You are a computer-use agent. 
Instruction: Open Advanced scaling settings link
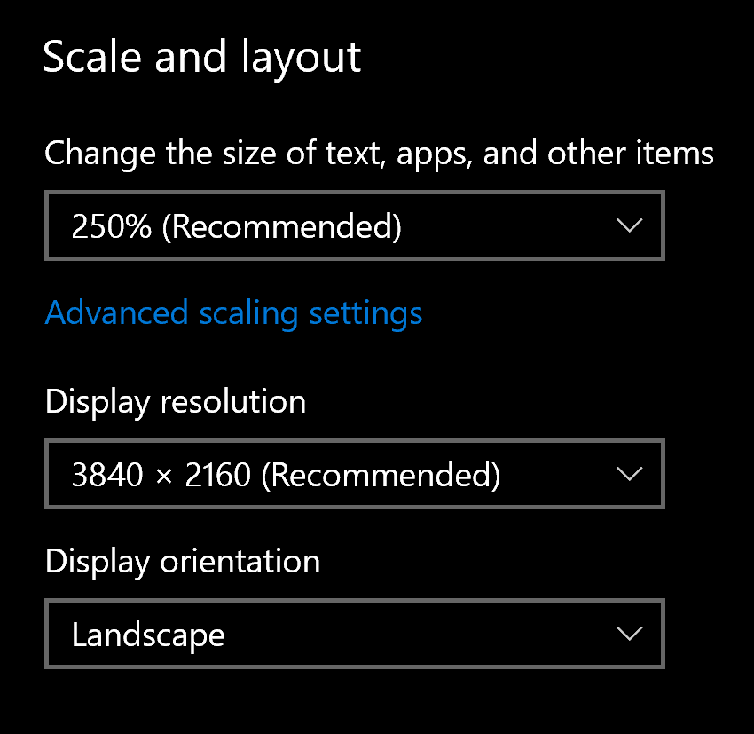233,313
